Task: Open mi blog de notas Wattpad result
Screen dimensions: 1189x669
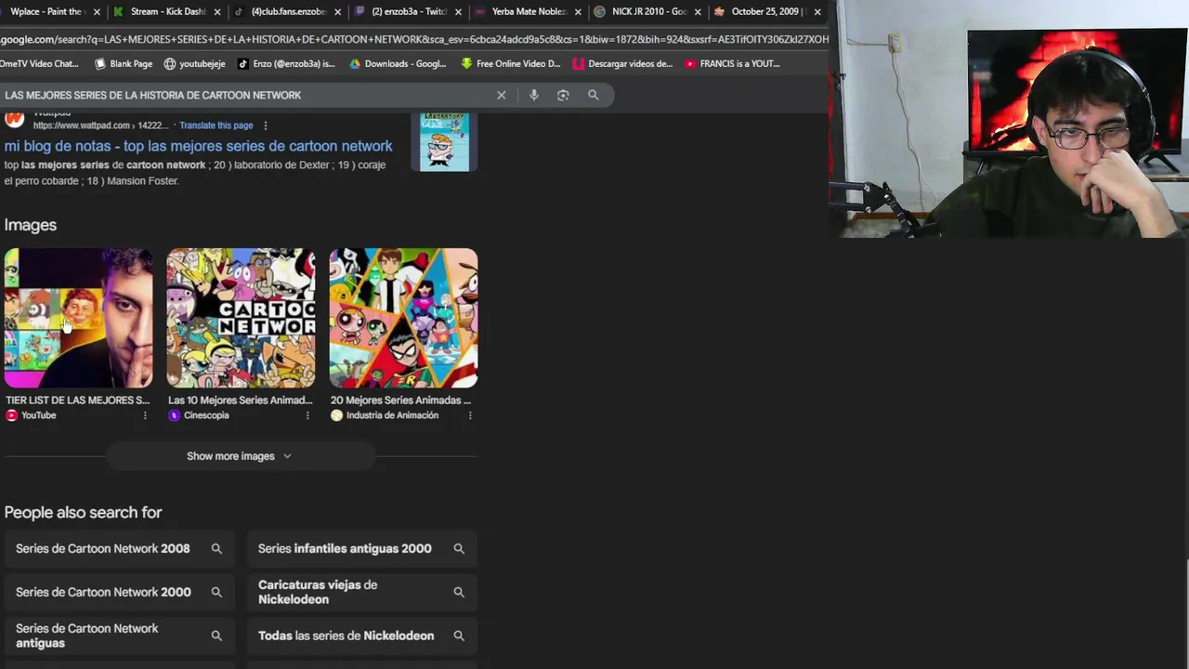Action: click(x=198, y=146)
